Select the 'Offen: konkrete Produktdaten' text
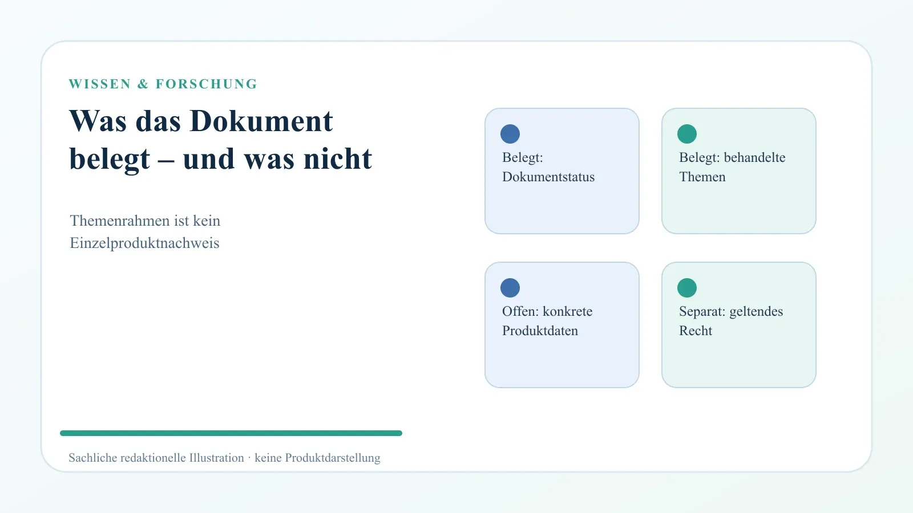This screenshot has height=513, width=913. (x=547, y=321)
